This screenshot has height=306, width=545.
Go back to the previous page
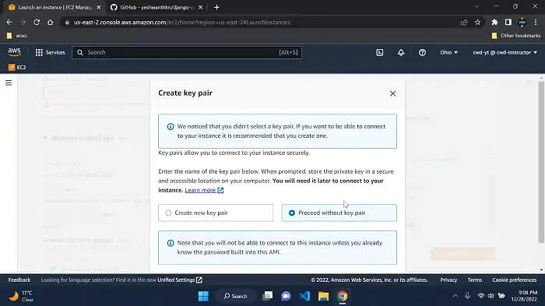click(9, 23)
